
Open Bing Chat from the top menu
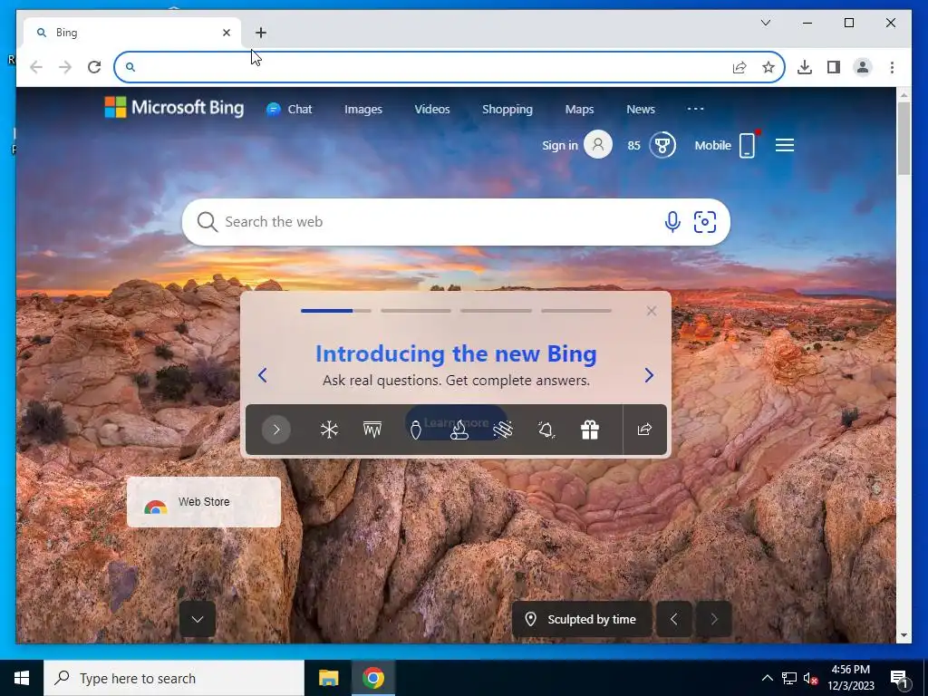pos(289,109)
